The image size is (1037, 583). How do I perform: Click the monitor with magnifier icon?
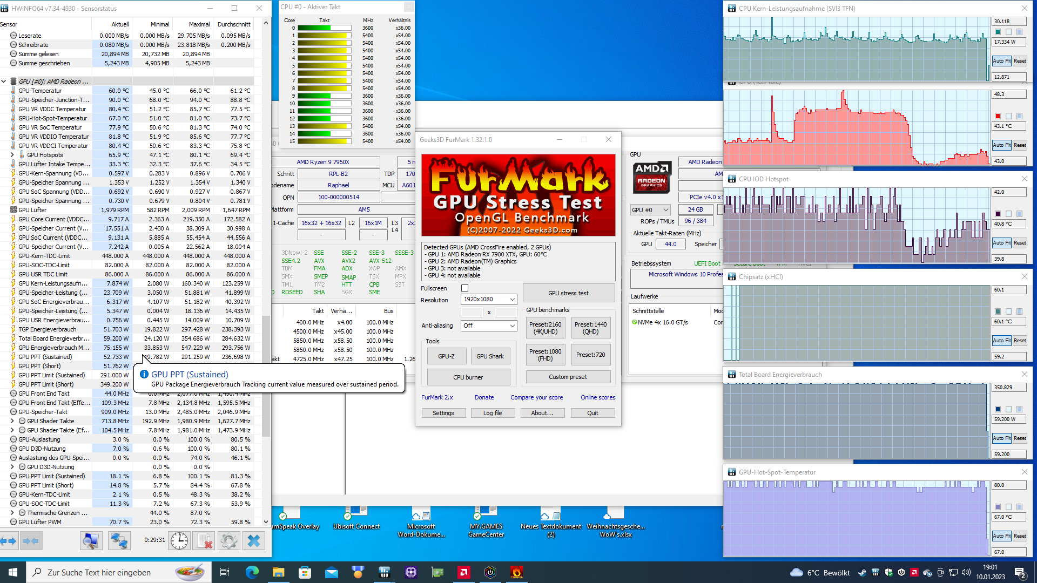coord(91,540)
